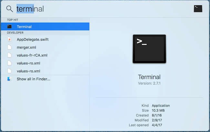210x132 pixels.
Task: Click the Terminal icon in the Top Hit row
Action: click(10, 27)
